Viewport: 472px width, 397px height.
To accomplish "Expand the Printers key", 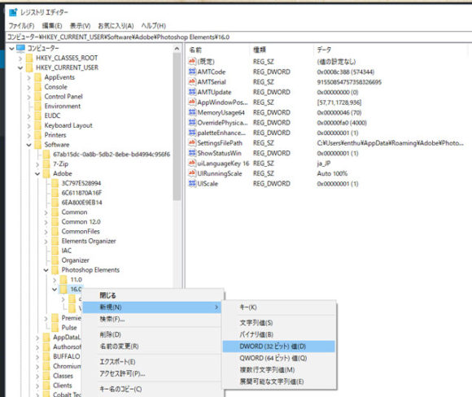I will point(28,135).
